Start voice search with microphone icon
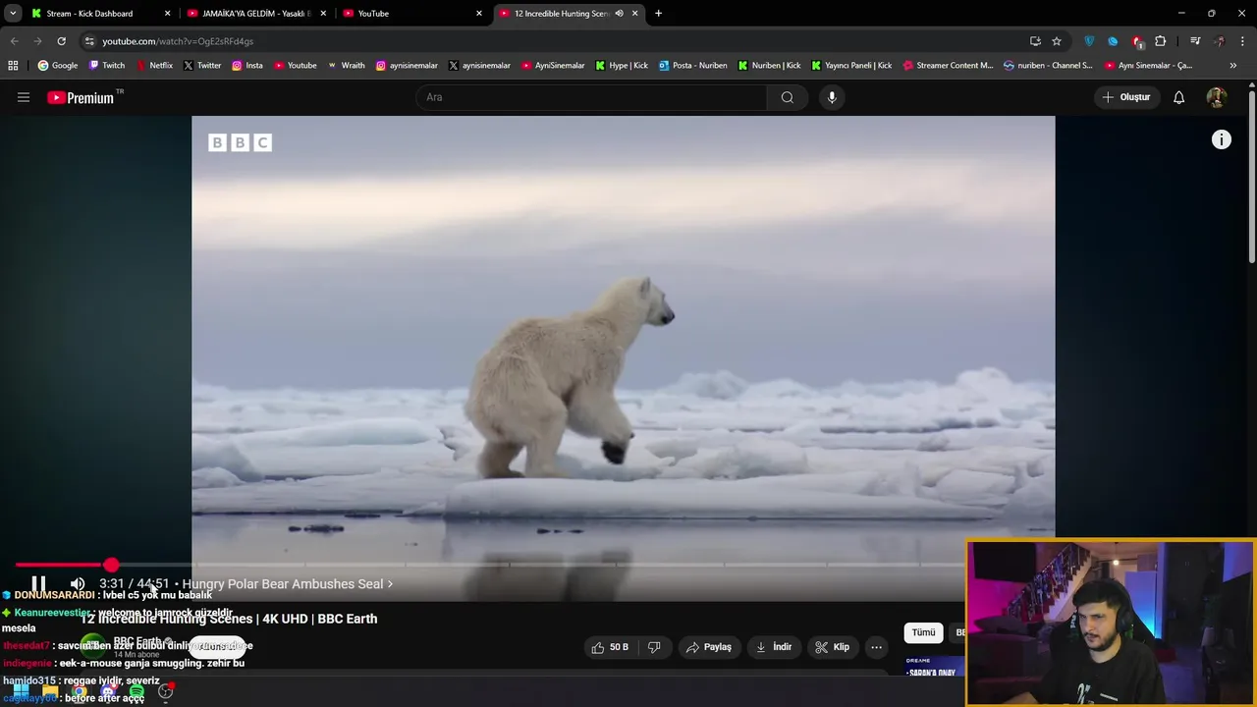The width and height of the screenshot is (1257, 707). tap(832, 97)
